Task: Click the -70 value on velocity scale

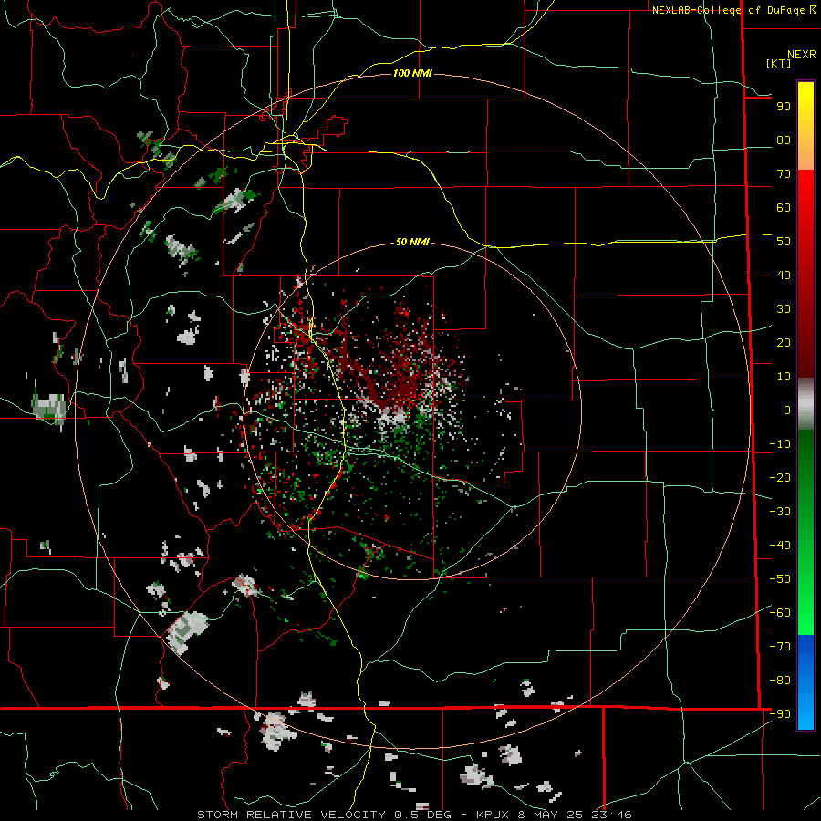Action: pos(780,647)
